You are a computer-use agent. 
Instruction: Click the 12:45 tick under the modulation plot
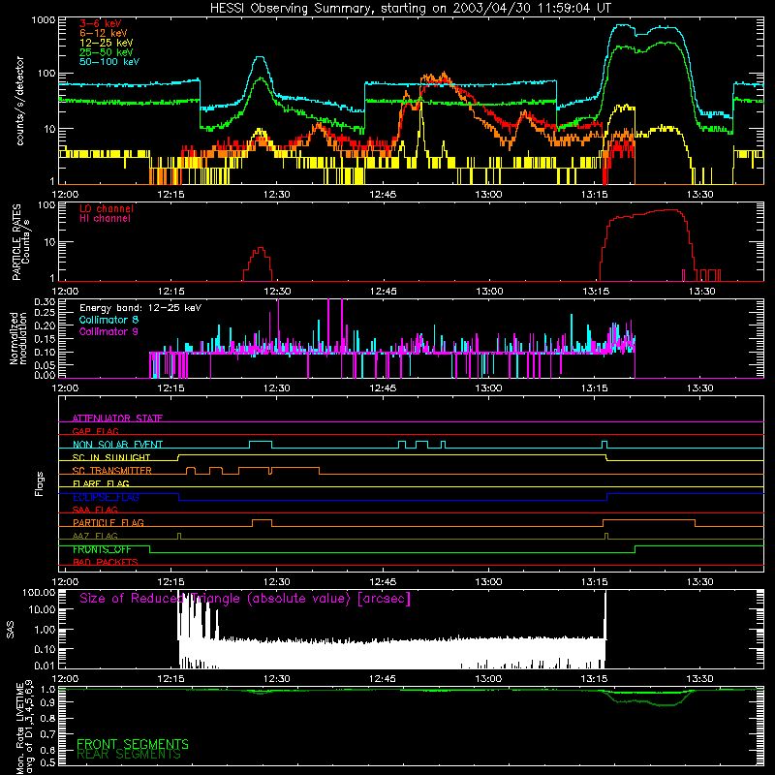[383, 388]
